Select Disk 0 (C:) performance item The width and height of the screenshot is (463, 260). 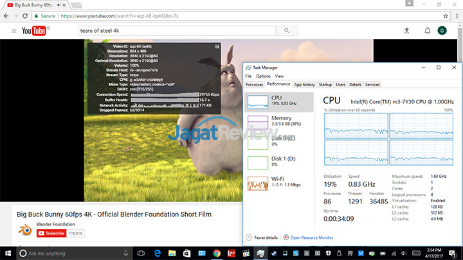coord(279,142)
